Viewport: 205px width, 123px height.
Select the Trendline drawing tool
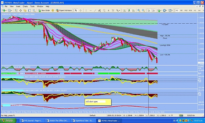point(95,10)
